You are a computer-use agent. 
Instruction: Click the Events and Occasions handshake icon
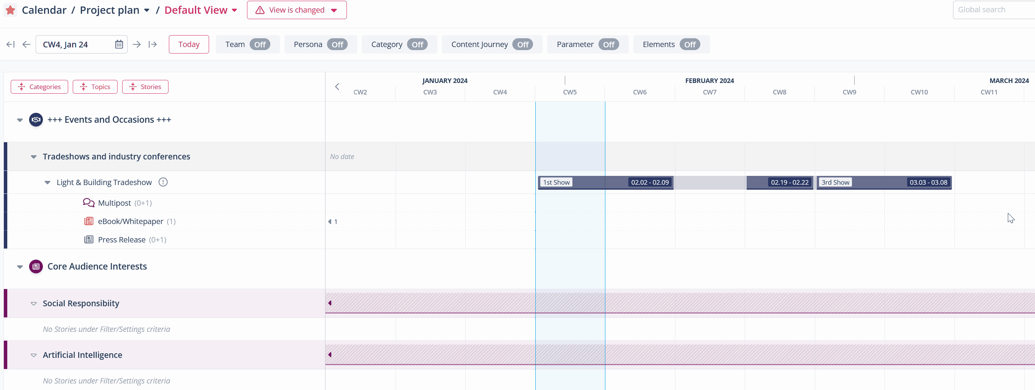click(x=36, y=120)
